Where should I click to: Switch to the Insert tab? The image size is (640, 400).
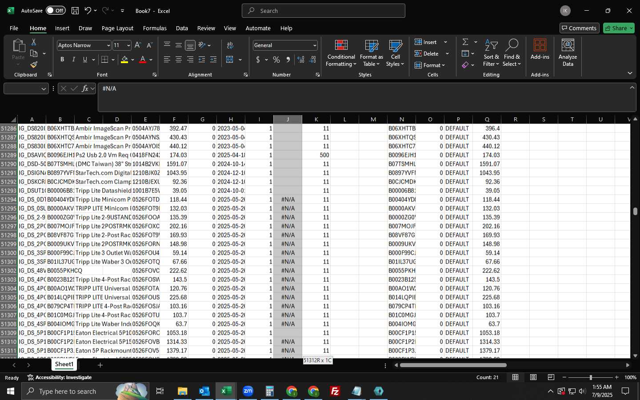point(62,28)
